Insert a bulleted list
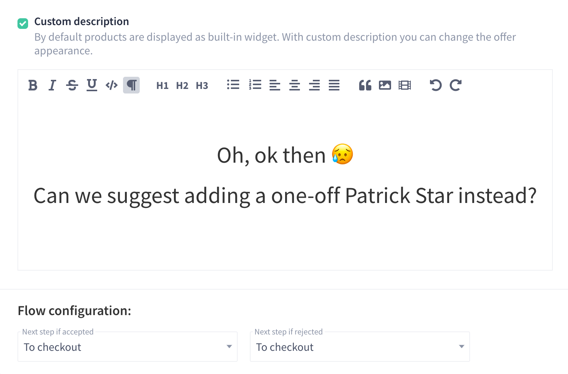568x374 pixels. coord(233,85)
